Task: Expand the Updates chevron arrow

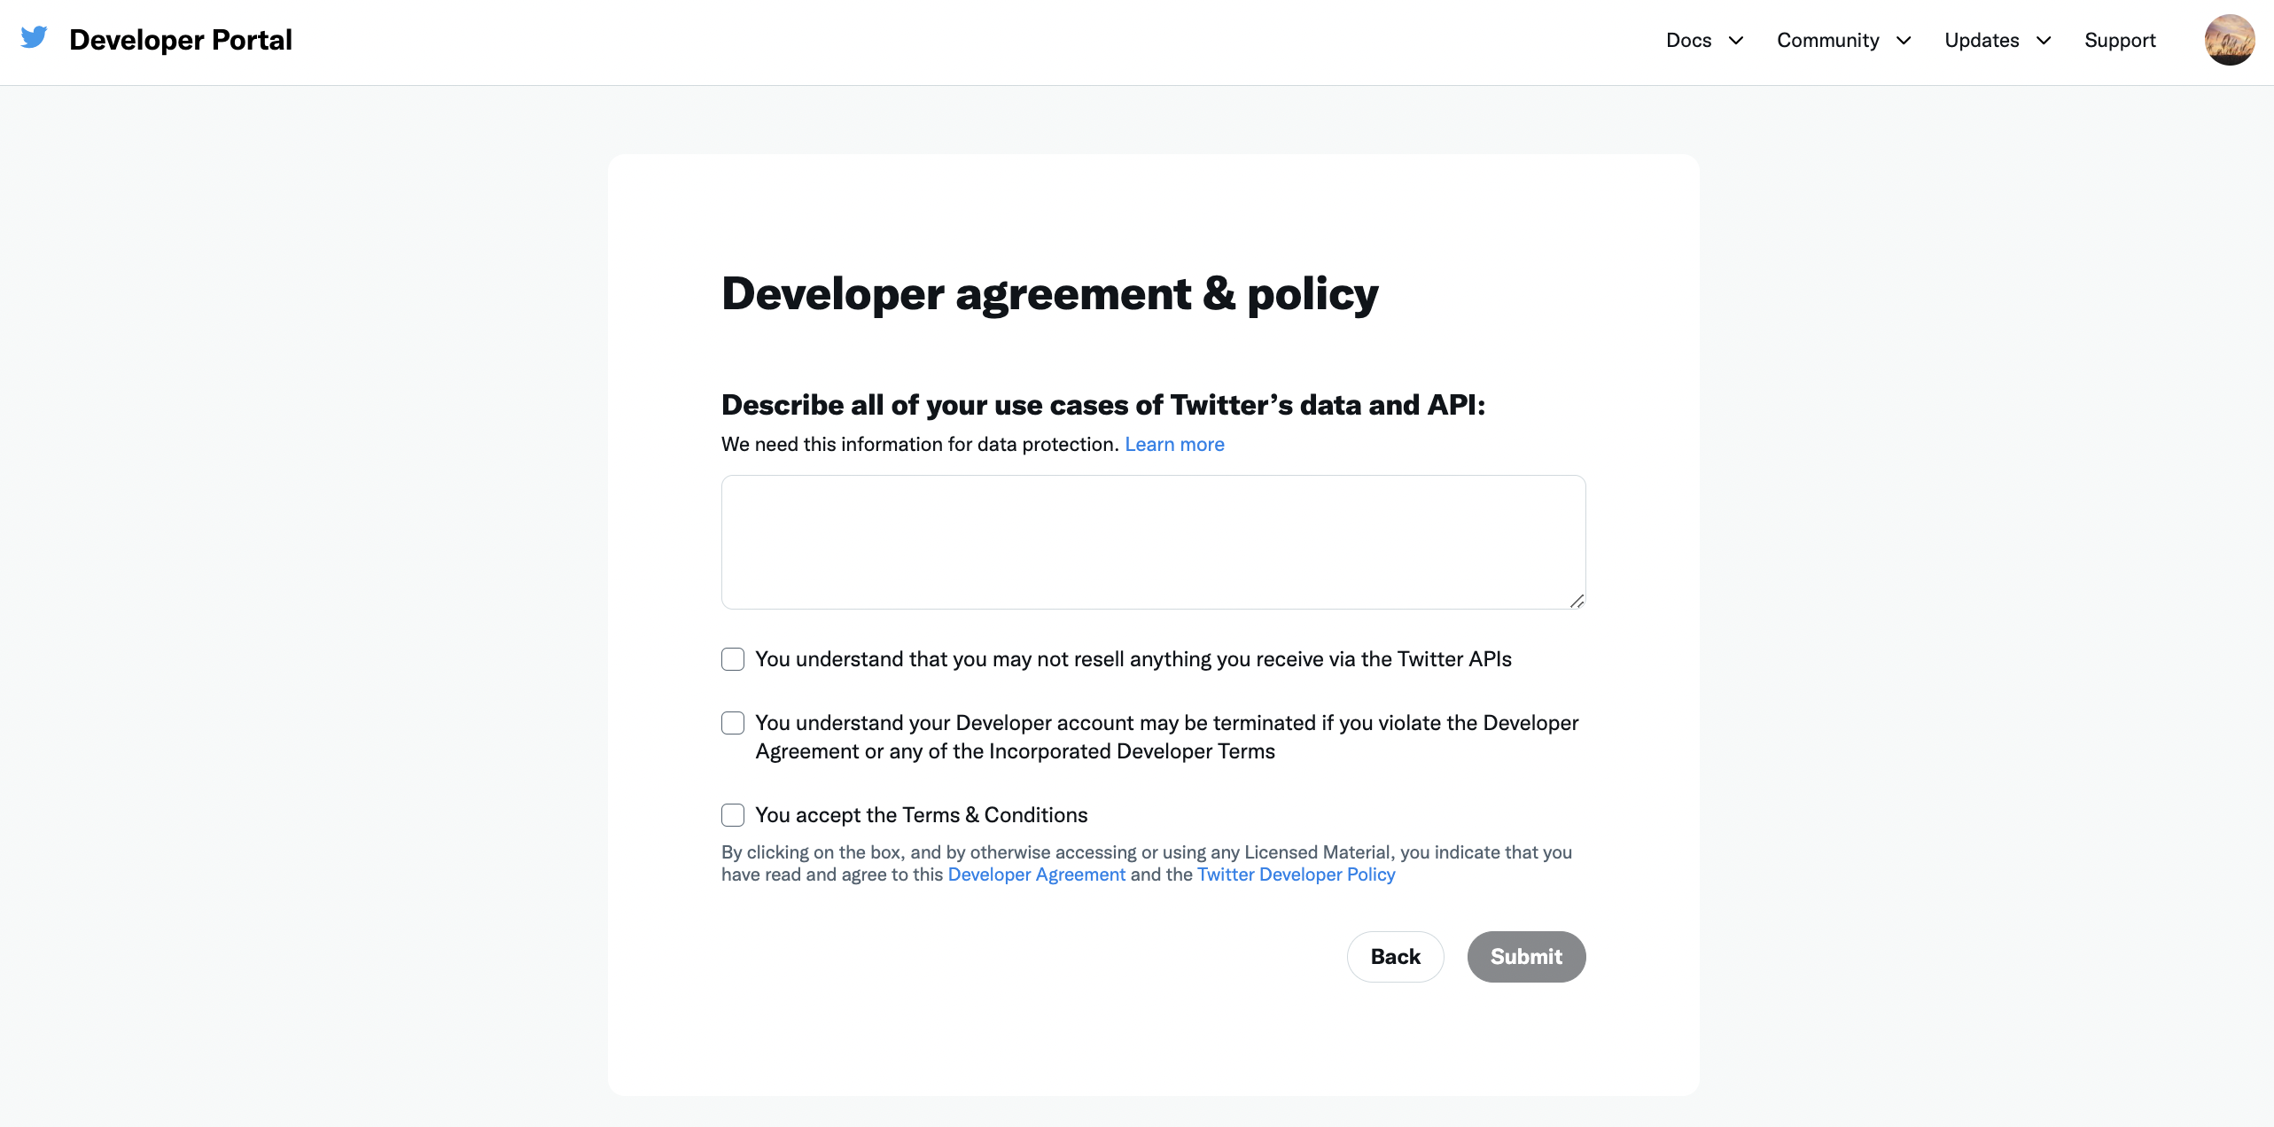Action: [x=2044, y=41]
